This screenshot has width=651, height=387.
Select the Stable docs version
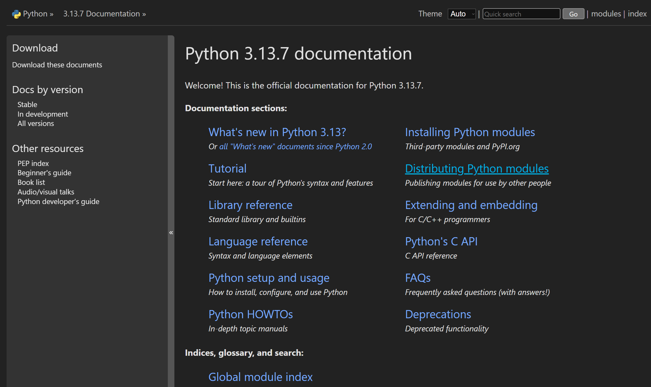pos(27,104)
